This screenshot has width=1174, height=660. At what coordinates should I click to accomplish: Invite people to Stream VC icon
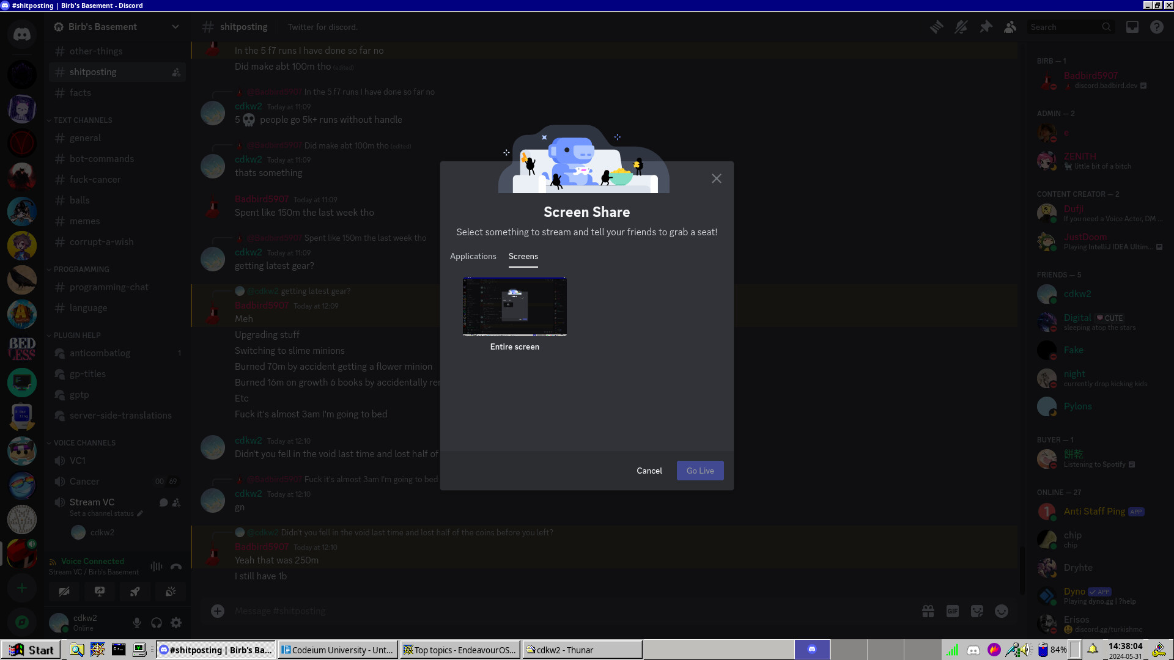click(176, 502)
